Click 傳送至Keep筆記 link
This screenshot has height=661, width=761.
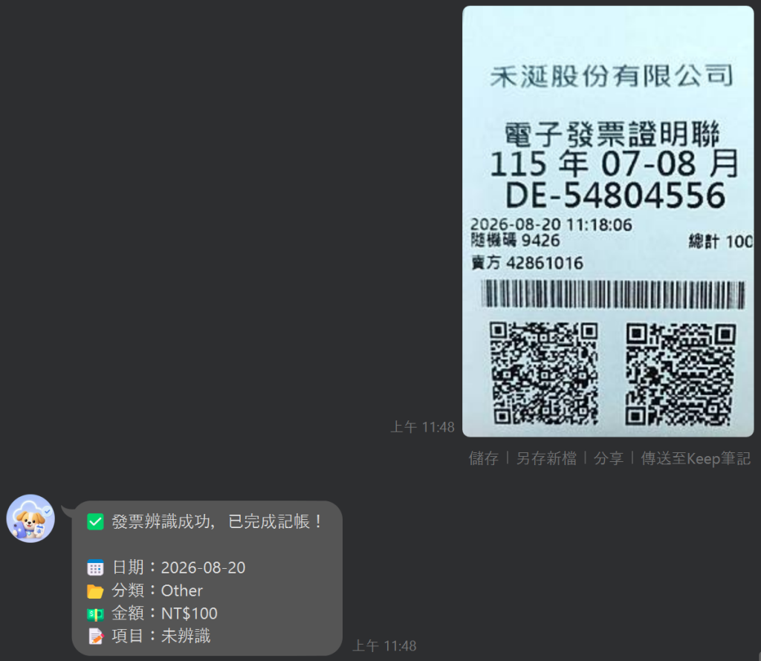pos(696,458)
